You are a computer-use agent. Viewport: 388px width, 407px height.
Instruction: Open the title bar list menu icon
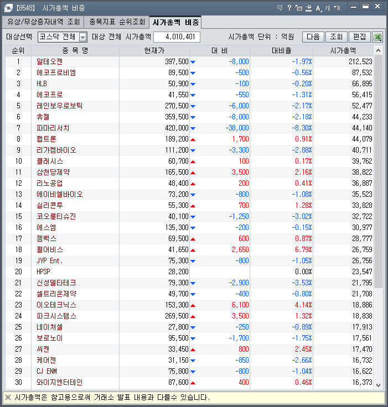[x=337, y=8]
